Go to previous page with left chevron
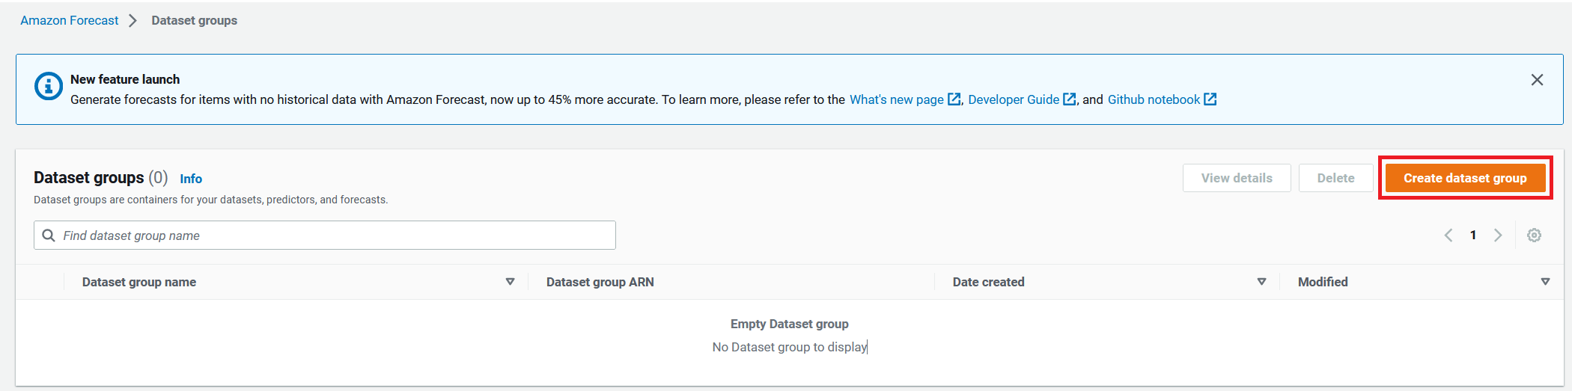 [1448, 235]
